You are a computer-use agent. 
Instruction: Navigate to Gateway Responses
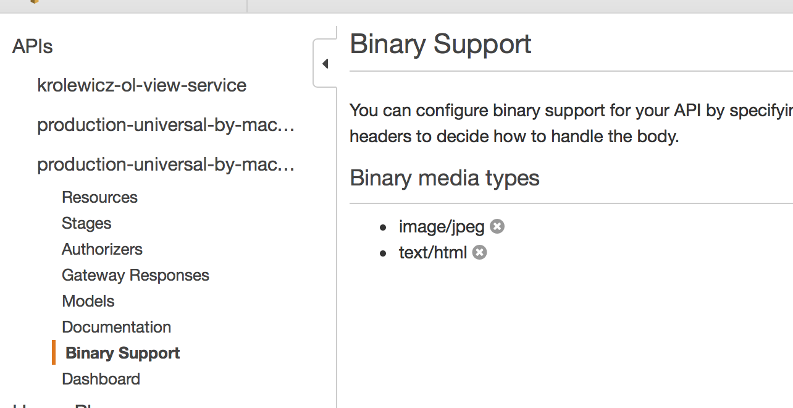135,275
